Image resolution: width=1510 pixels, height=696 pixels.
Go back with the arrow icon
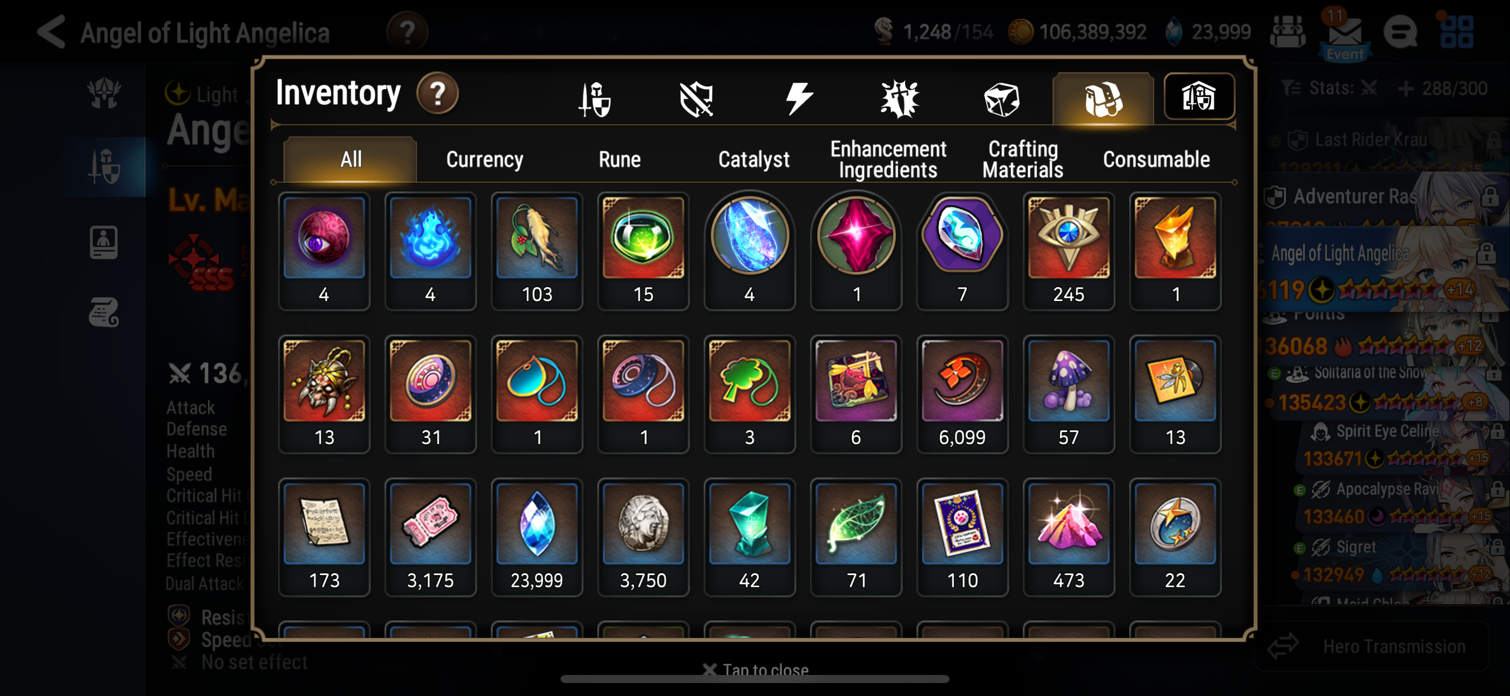click(x=52, y=32)
